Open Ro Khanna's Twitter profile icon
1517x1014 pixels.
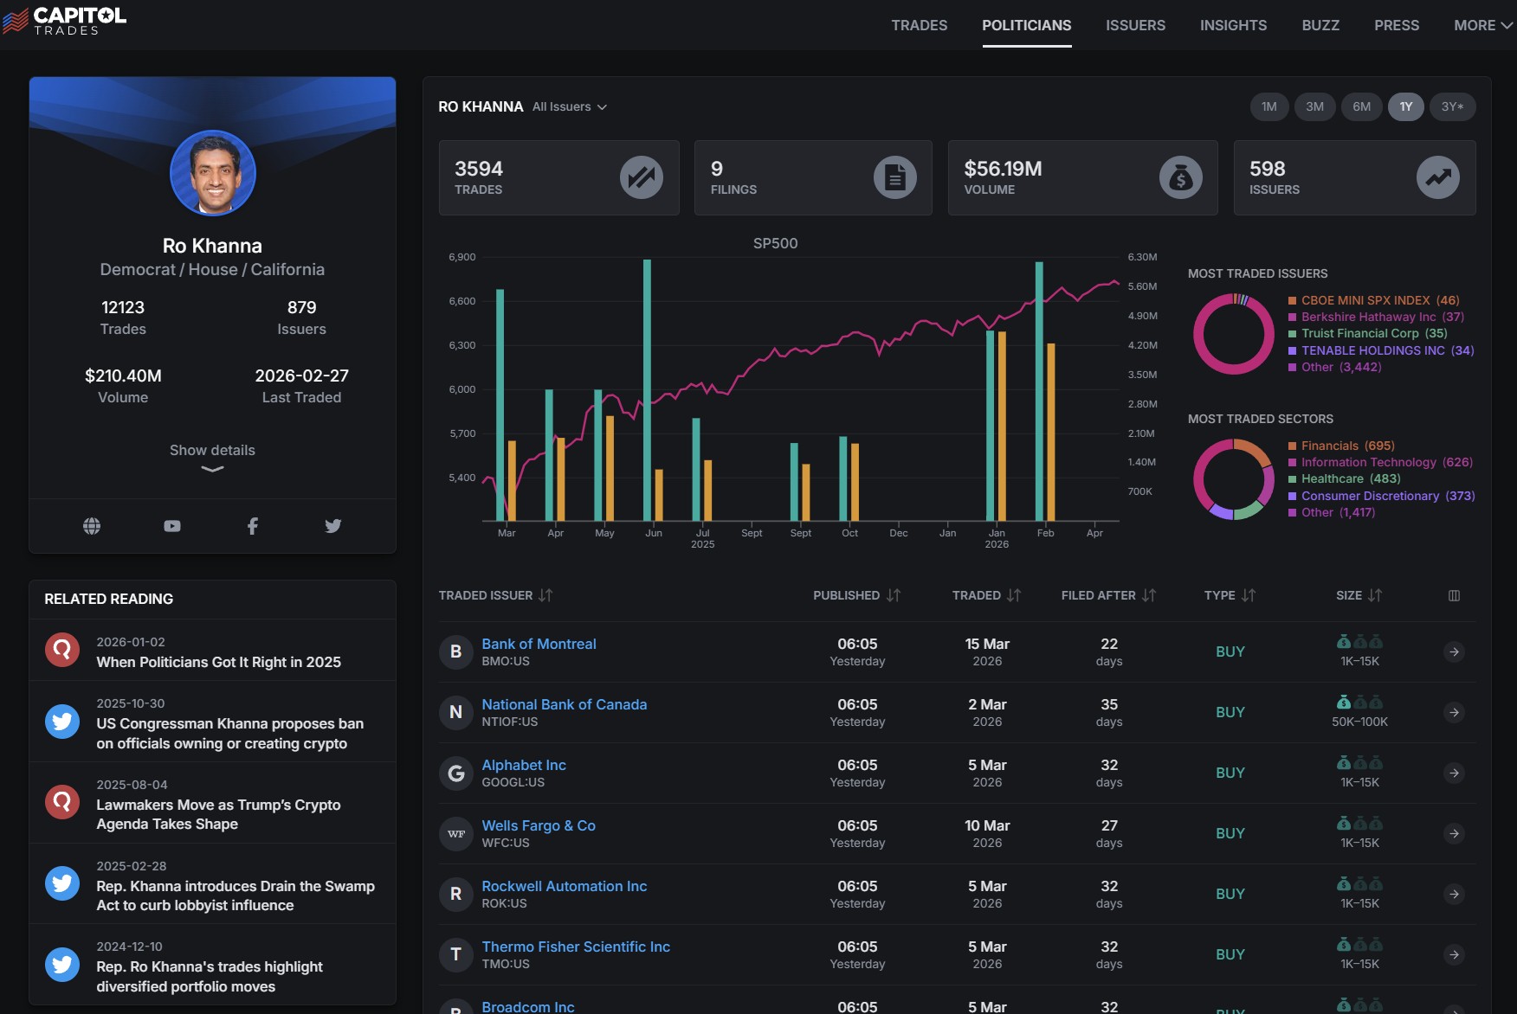333,526
